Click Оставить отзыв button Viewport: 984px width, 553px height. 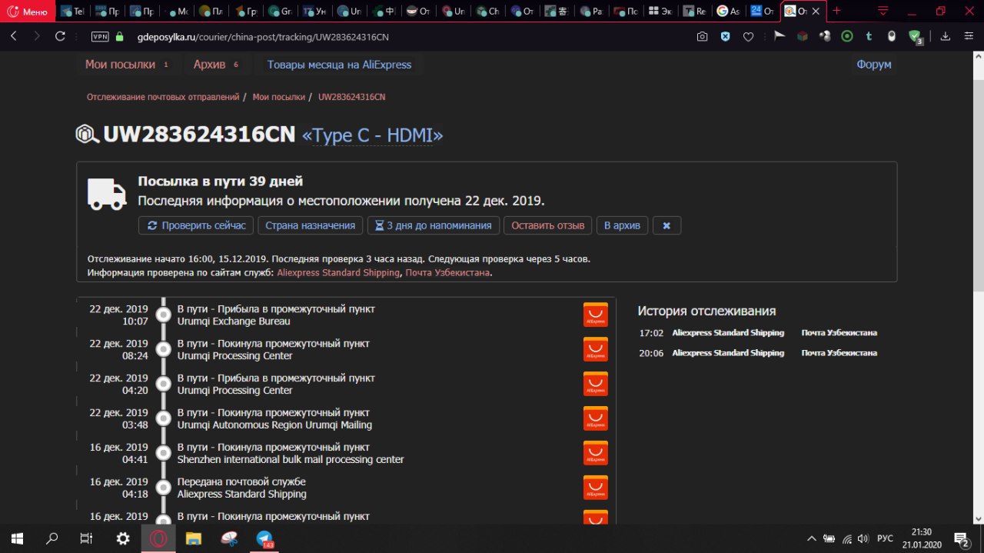pos(547,225)
